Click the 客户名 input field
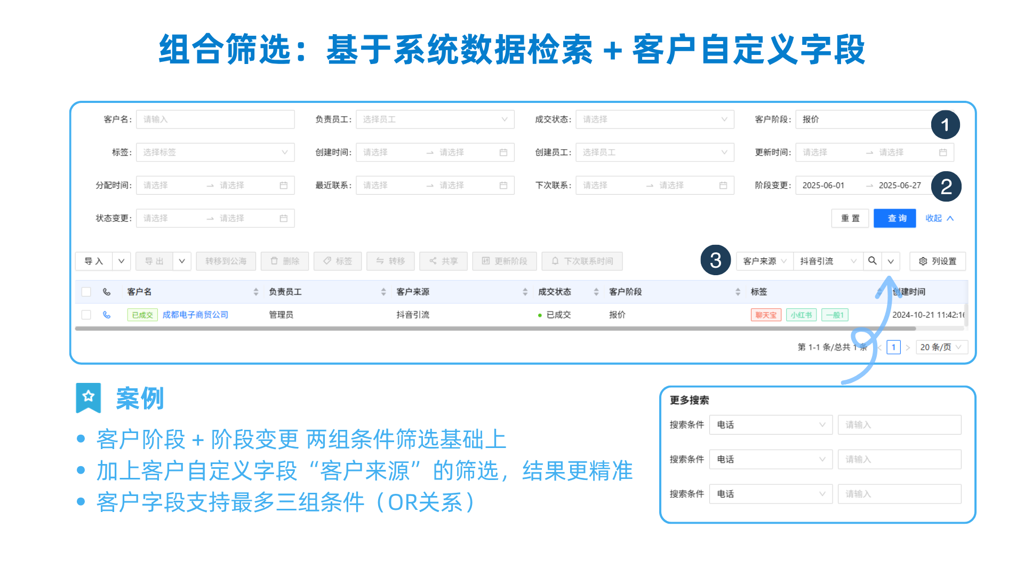The image size is (1024, 576). point(215,119)
